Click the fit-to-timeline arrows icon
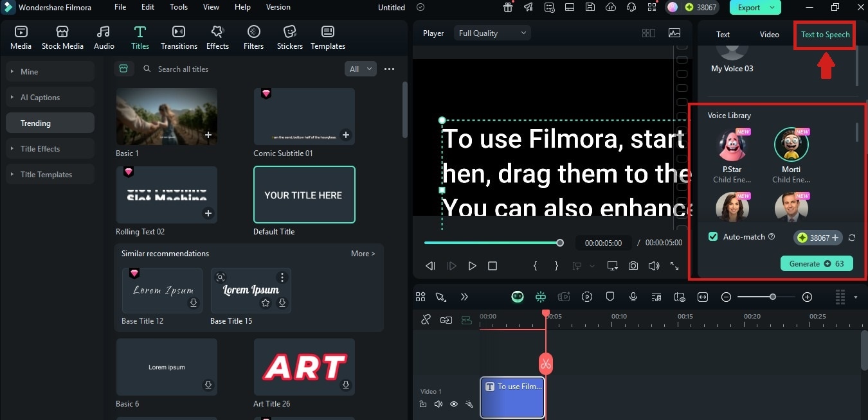The height and width of the screenshot is (420, 868). [703, 297]
